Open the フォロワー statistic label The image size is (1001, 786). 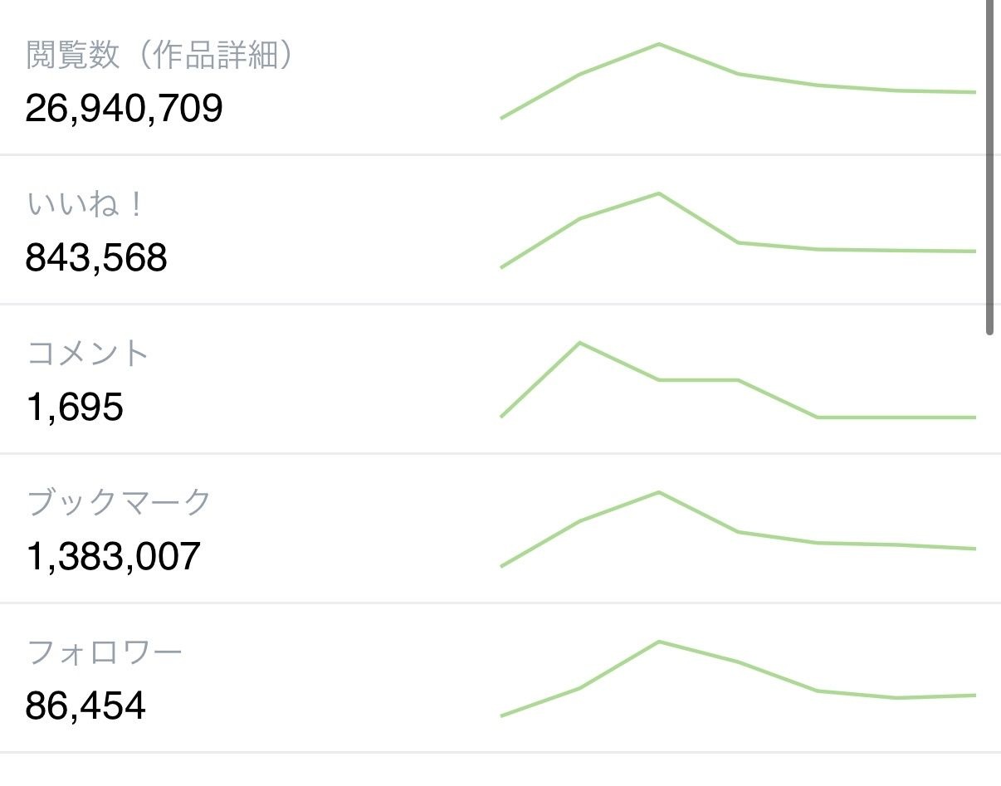[105, 652]
